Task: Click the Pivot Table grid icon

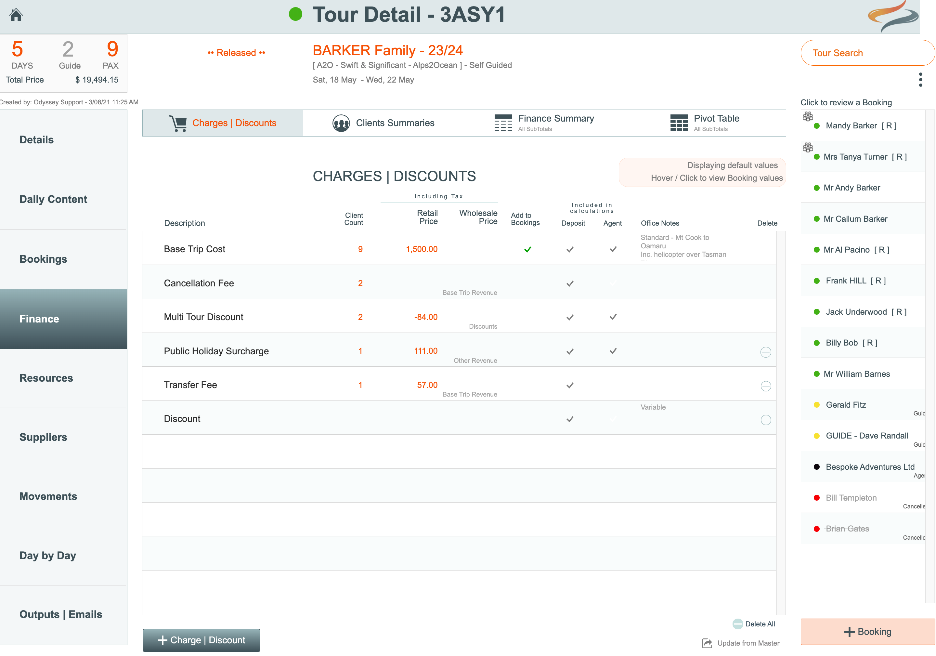Action: coord(679,123)
